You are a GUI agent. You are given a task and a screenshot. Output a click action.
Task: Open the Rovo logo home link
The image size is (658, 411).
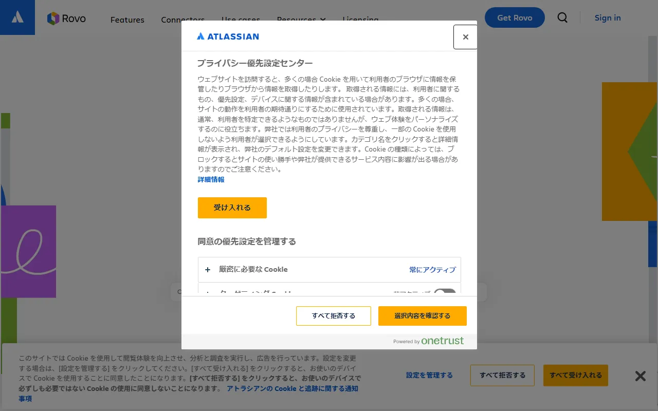66,18
